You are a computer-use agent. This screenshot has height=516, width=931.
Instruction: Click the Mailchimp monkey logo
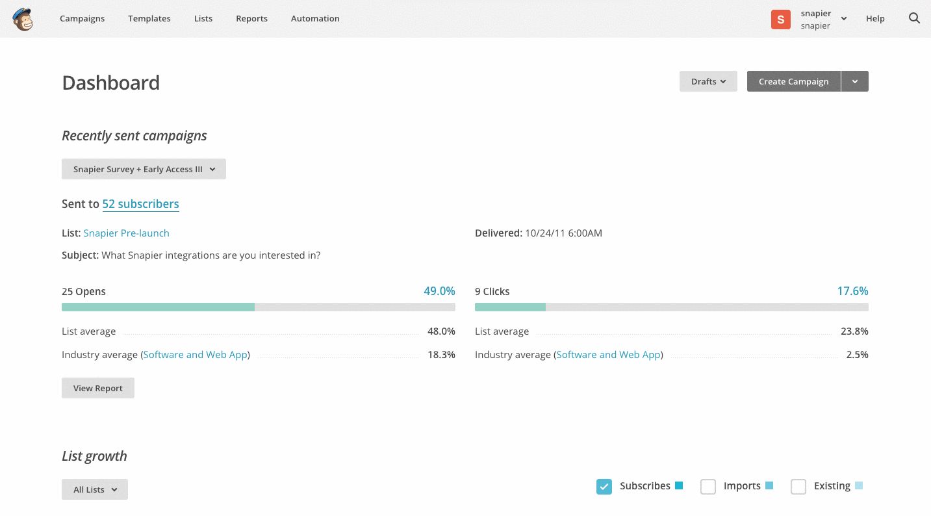(23, 19)
